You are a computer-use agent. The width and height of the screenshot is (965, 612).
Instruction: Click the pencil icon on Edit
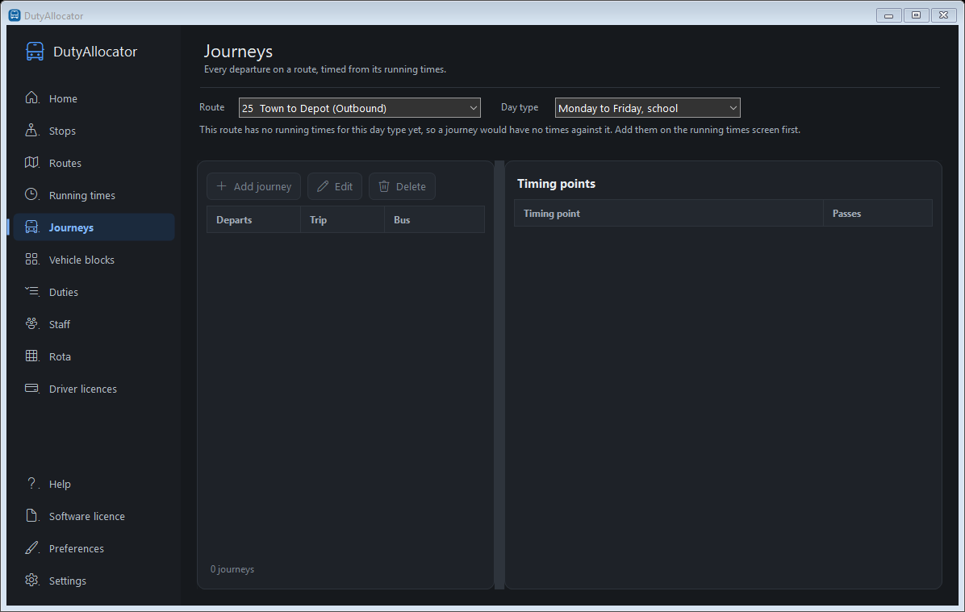point(323,185)
